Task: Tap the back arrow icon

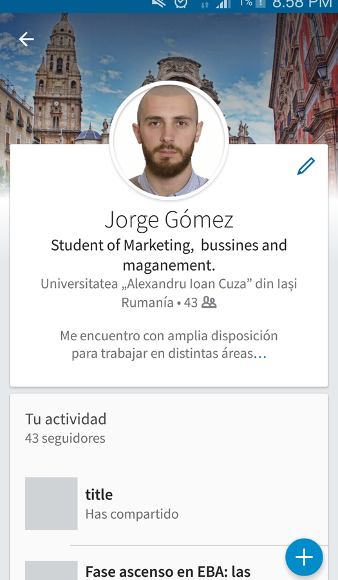Action: 26,39
